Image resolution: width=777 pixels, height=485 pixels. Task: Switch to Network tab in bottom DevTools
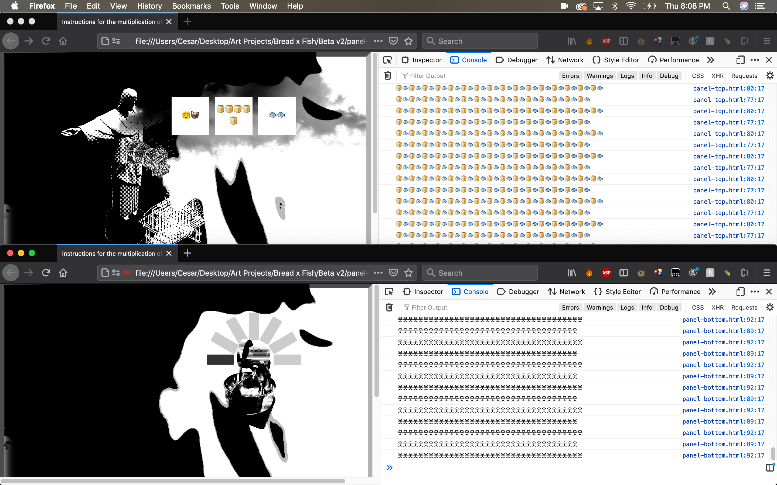click(x=566, y=292)
